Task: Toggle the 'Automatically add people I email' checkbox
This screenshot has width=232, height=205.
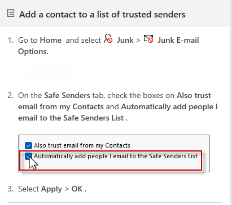Action: pyautogui.click(x=28, y=156)
